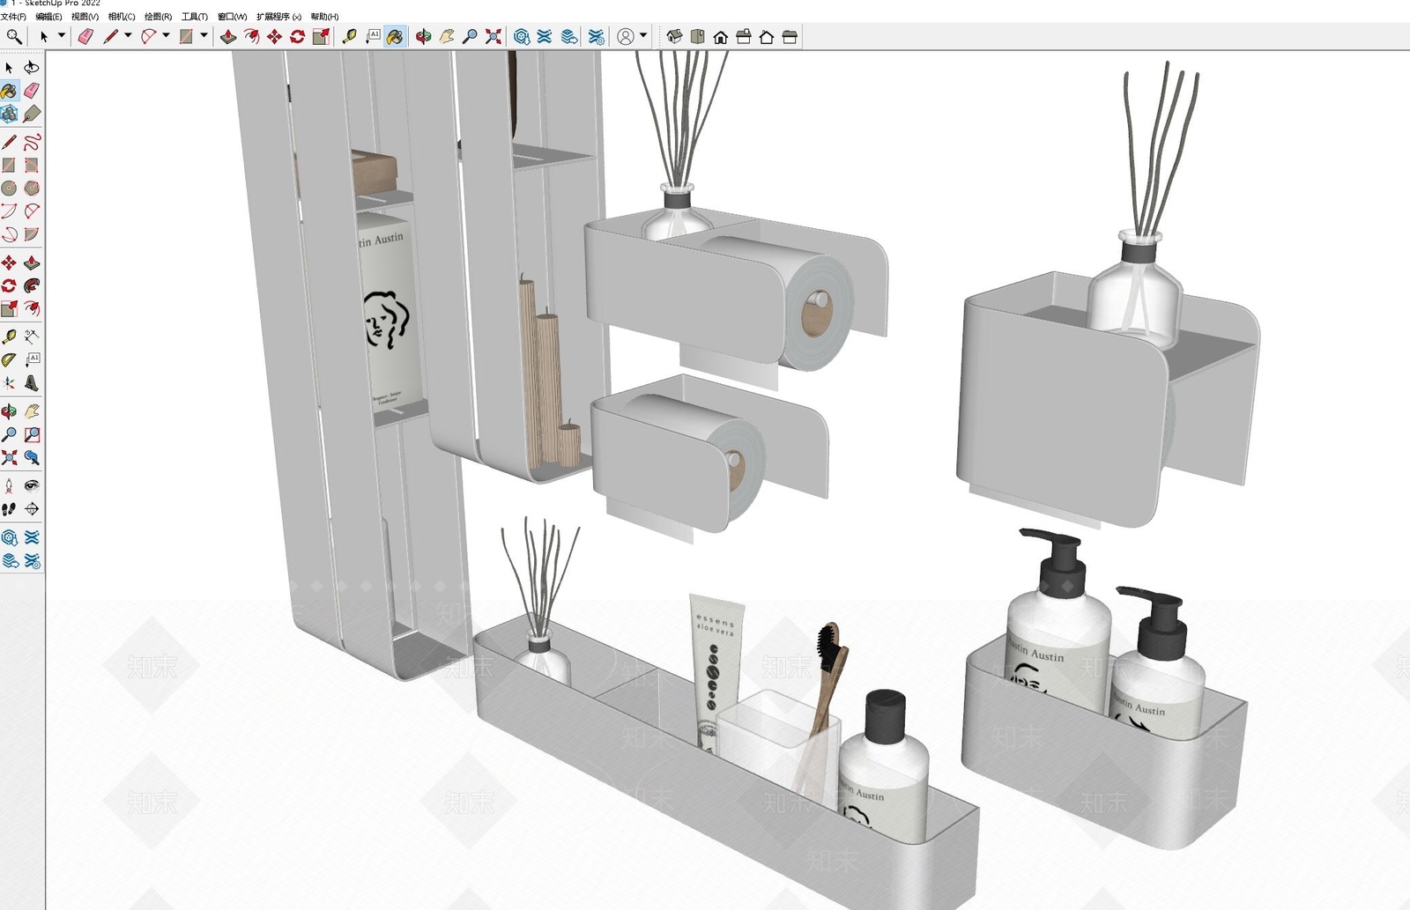Switch to Top view
The height and width of the screenshot is (910, 1410).
pos(698,36)
